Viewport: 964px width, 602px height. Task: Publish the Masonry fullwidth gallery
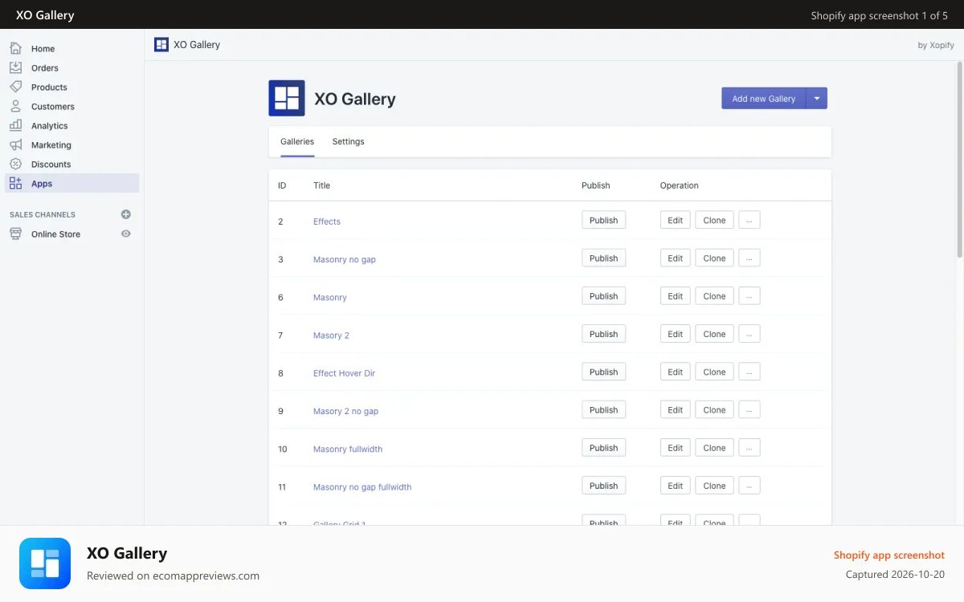(x=603, y=447)
